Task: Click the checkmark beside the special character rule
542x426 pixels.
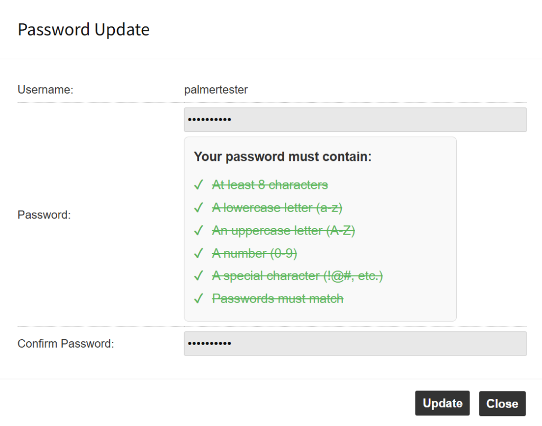Action: 199,276
